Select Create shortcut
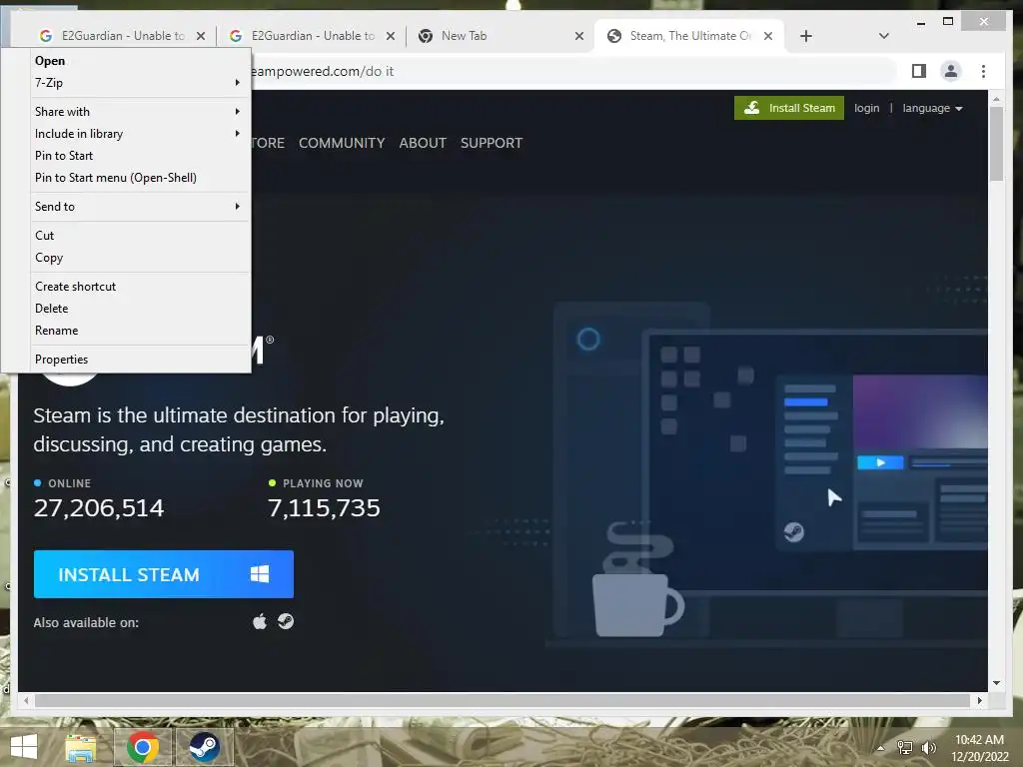This screenshot has width=1023, height=767. (x=140, y=287)
